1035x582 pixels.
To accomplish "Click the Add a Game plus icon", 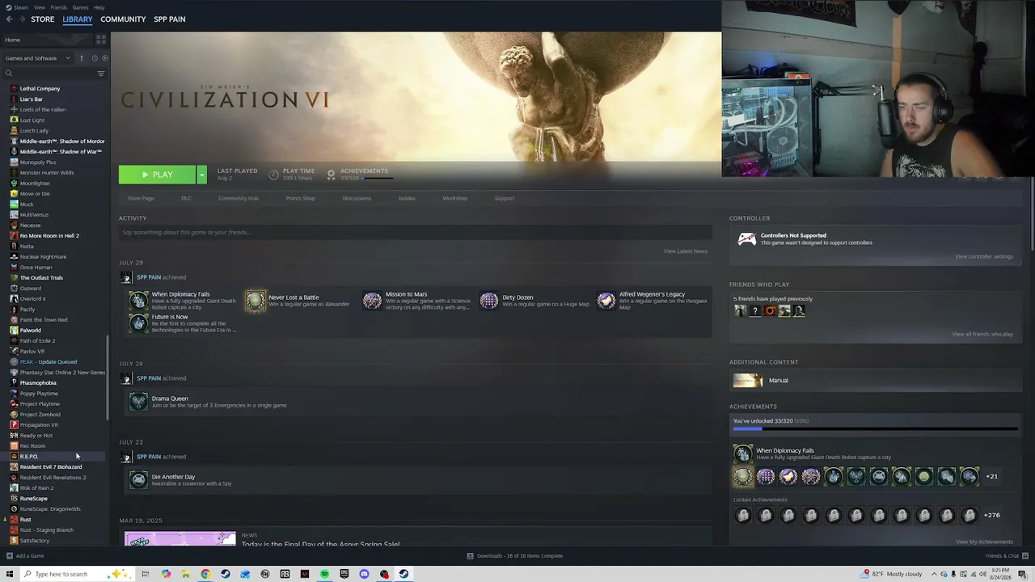I will (10, 556).
